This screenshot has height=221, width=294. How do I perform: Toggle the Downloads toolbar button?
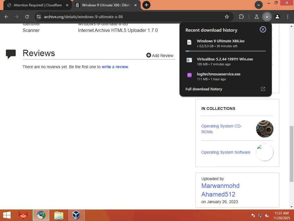click(x=267, y=17)
